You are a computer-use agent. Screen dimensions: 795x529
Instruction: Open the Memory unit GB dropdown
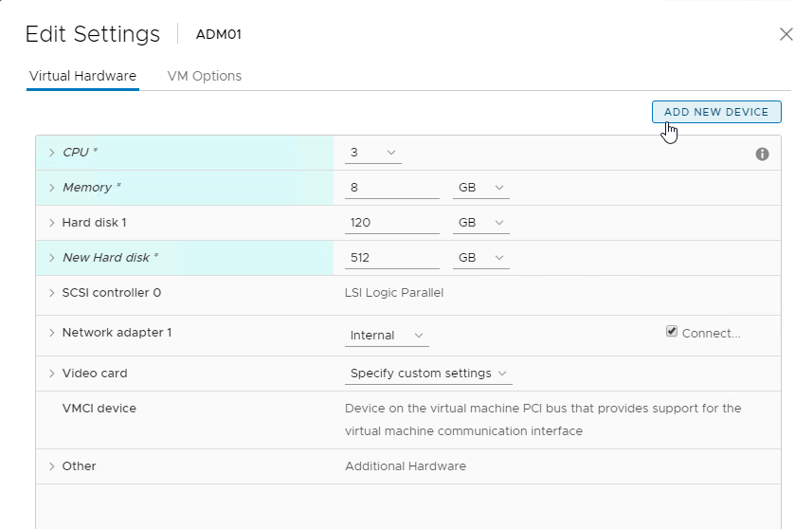(480, 188)
